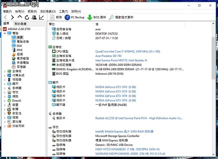
Task: Go up one level with the up arrow
Action: coord(20,17)
